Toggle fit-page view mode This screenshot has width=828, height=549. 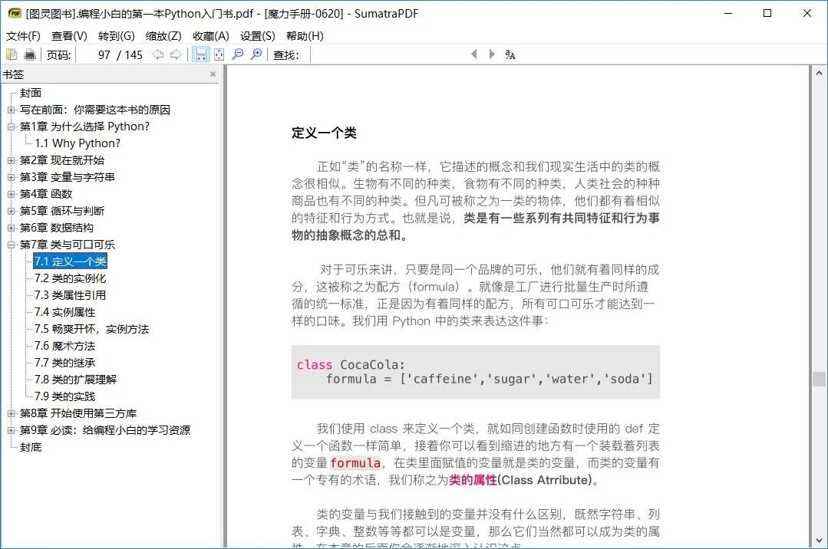(219, 54)
